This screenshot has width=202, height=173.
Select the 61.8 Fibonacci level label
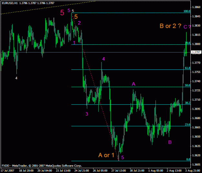(187, 68)
